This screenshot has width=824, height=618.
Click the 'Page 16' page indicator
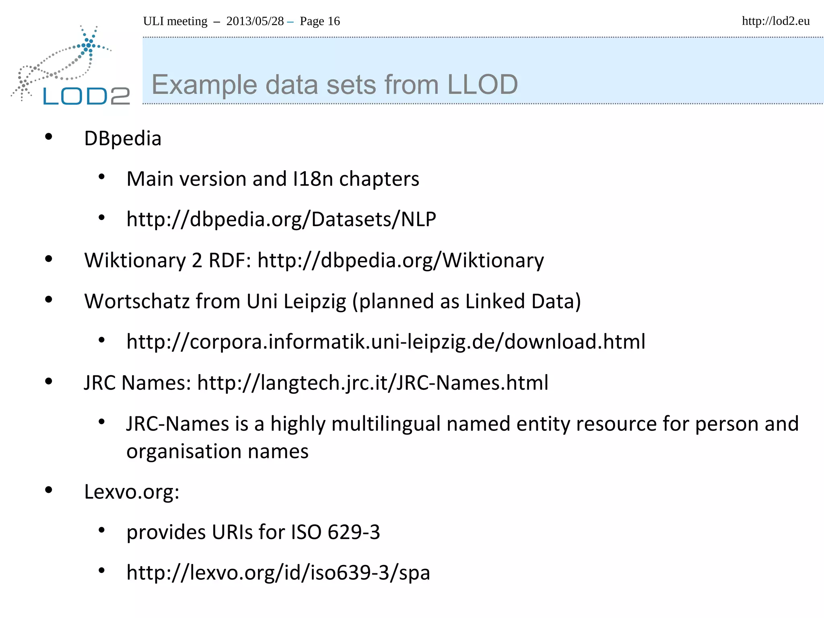[320, 21]
